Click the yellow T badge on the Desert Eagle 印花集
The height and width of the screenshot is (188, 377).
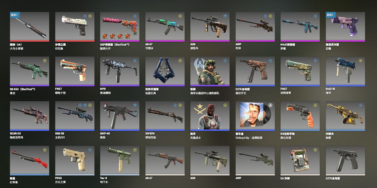90,16
